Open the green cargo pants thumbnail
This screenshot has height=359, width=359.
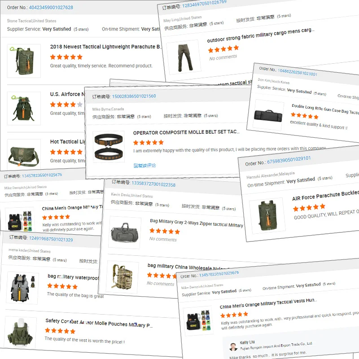click(x=184, y=57)
